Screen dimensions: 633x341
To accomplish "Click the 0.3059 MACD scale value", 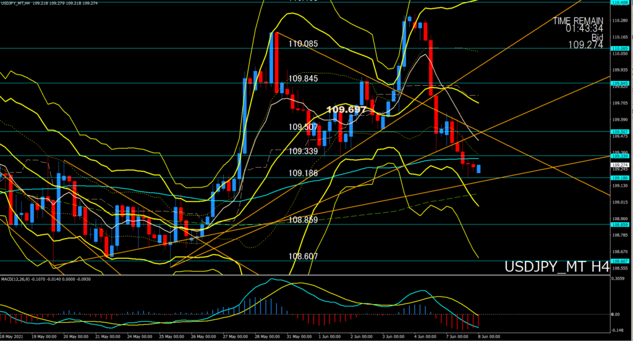I will [618, 278].
